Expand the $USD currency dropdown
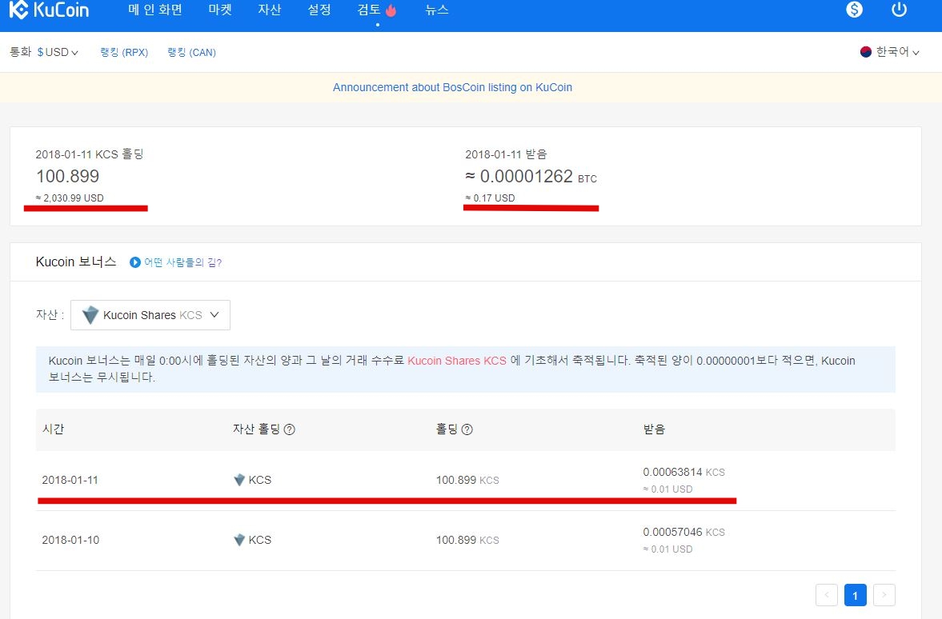Image resolution: width=942 pixels, height=619 pixels. coord(58,52)
